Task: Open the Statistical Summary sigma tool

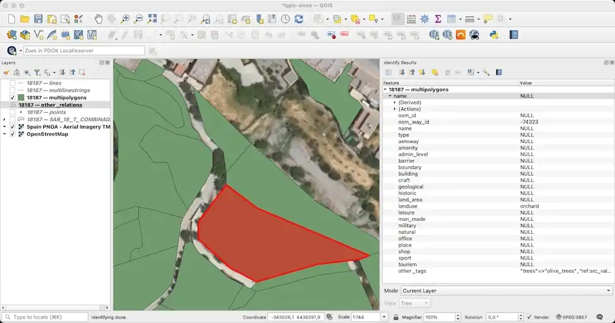Action: 437,19
